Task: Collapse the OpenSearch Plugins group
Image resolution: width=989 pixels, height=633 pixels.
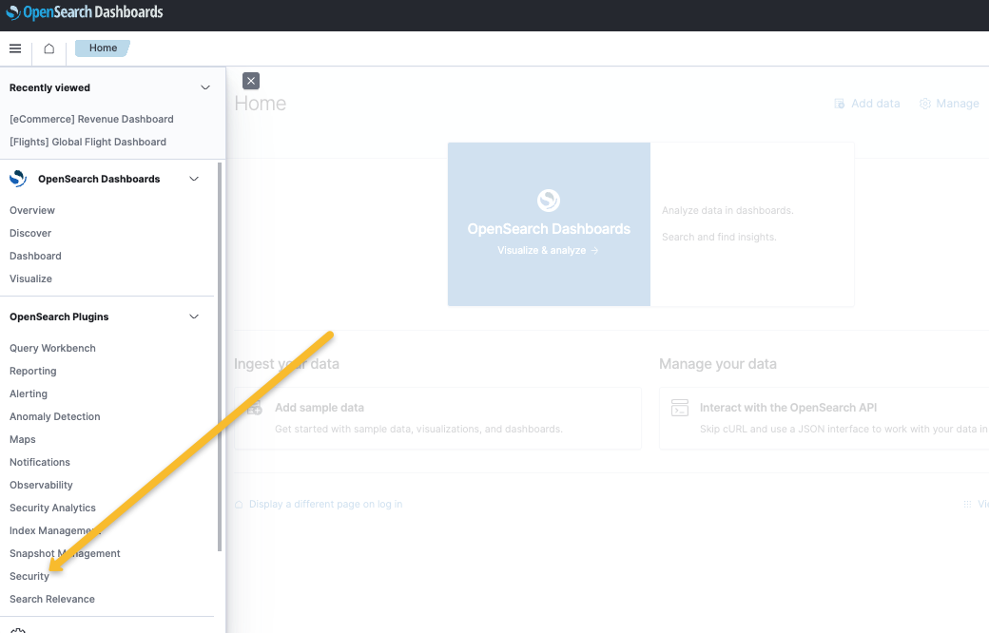Action: [x=194, y=316]
